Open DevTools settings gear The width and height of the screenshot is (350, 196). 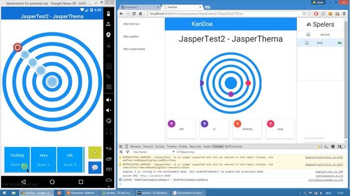333,146
